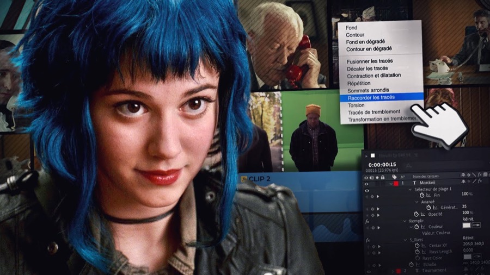Open the white Couleur color swatch
Screen dimensions: 490x275
[467, 225]
